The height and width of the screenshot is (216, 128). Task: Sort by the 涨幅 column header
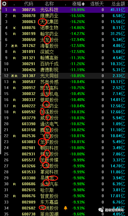[79, 4]
